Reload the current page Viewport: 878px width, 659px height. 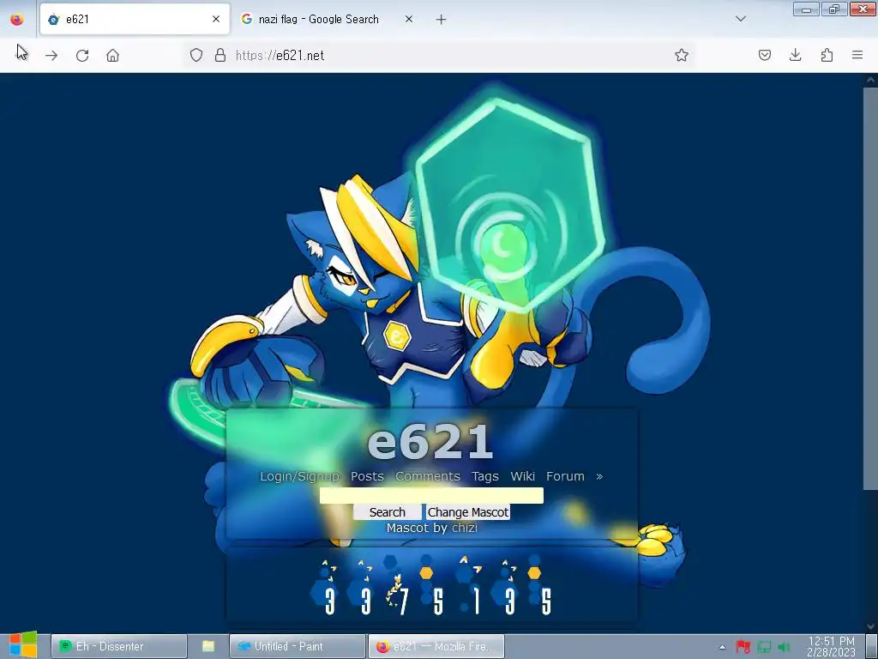(82, 56)
